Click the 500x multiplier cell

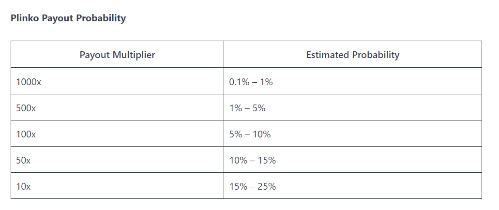click(x=117, y=107)
